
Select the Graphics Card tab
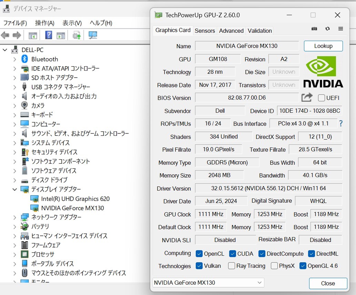[173, 30]
